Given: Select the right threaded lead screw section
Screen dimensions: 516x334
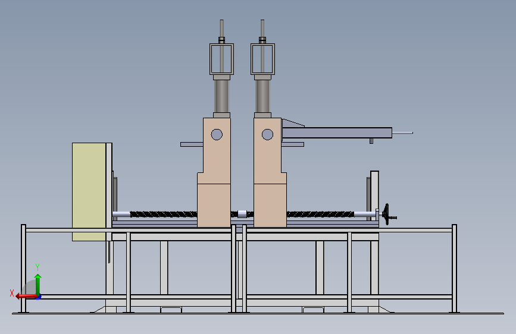Looking at the screenshot, I should [x=320, y=215].
